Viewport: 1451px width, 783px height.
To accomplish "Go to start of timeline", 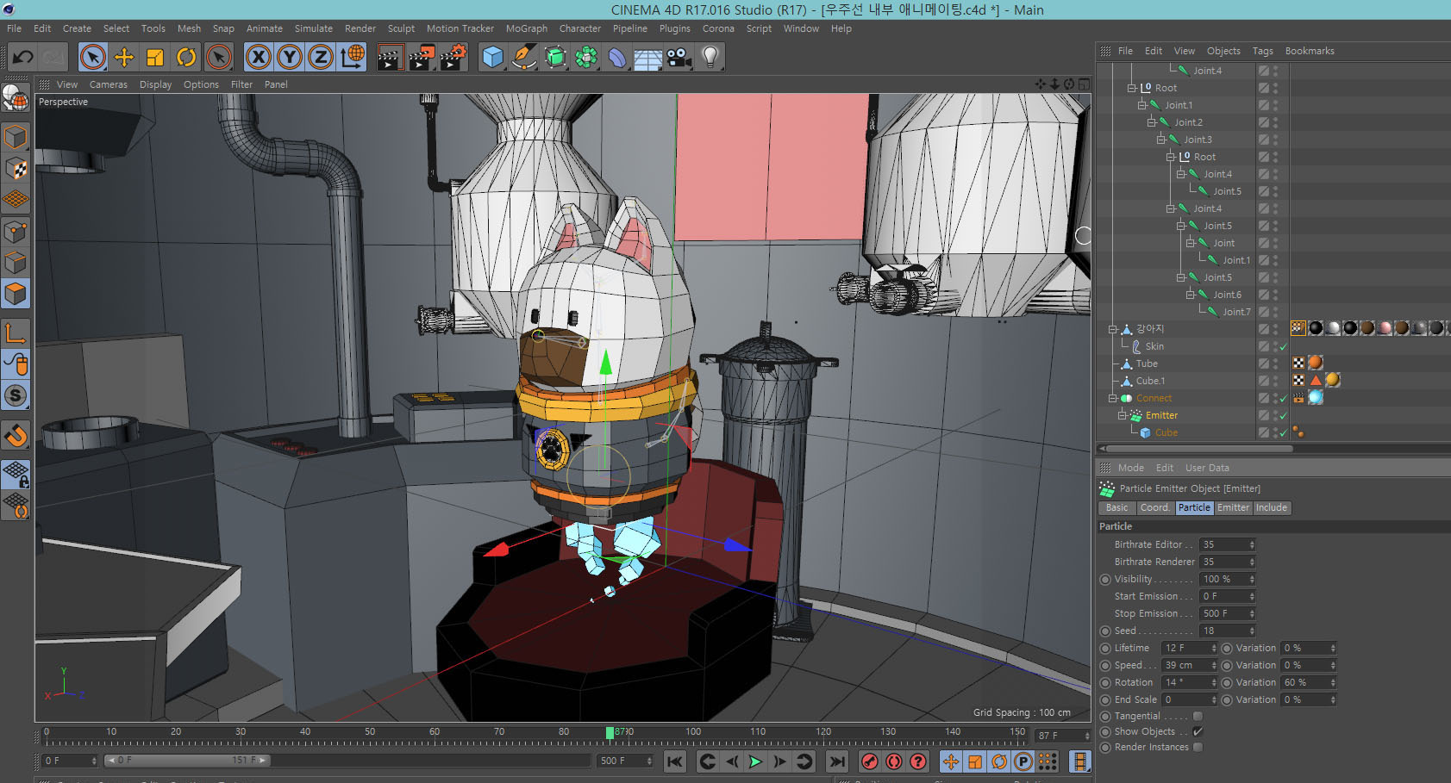I will tap(675, 761).
